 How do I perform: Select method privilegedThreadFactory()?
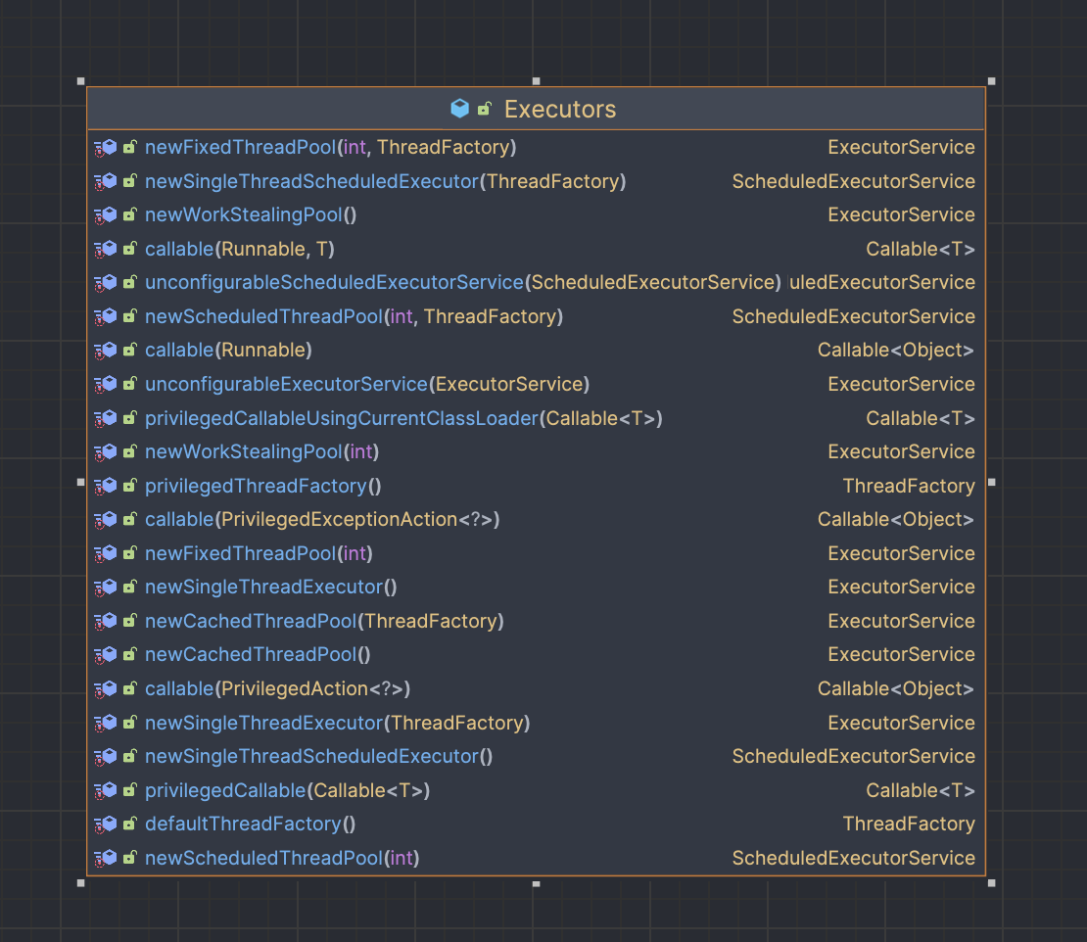263,486
